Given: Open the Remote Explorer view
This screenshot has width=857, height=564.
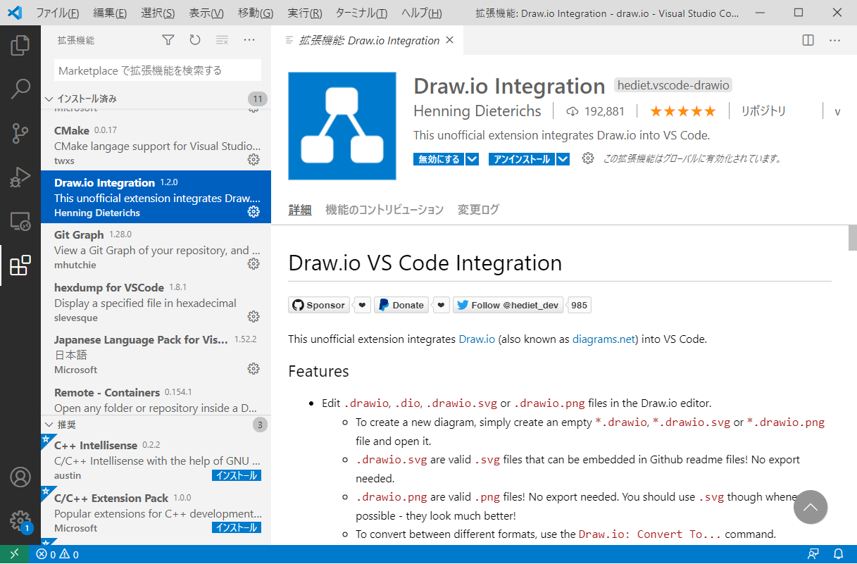Looking at the screenshot, I should point(20,221).
